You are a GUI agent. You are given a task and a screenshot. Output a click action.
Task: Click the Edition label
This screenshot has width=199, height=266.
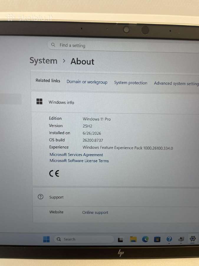(x=55, y=119)
